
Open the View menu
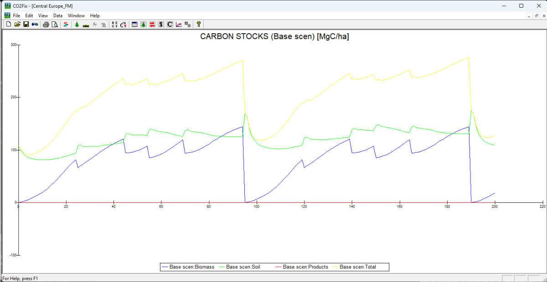pyautogui.click(x=43, y=15)
